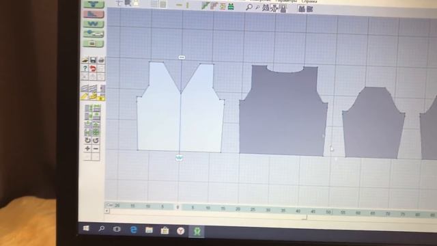This screenshot has height=246, width=437.
Task: Click the coarse grid icon in toolbar
Action: point(154,4)
